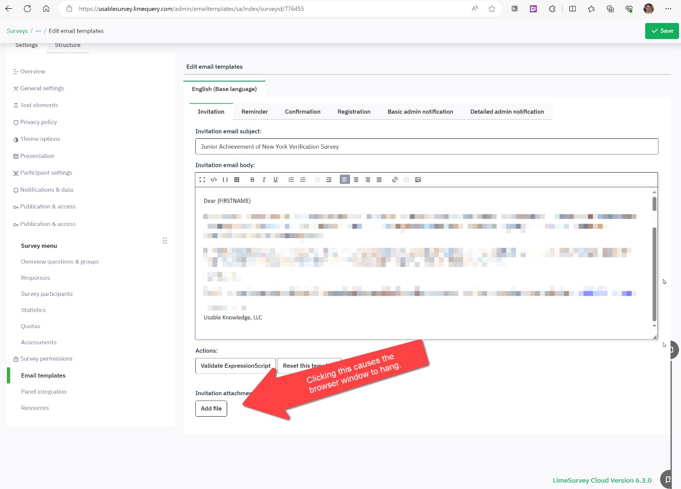681x489 pixels.
Task: Open the Confirmation email tab
Action: tap(303, 111)
